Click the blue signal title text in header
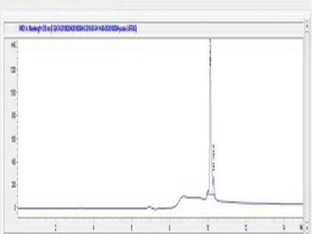The width and height of the screenshot is (312, 234). tap(78, 29)
